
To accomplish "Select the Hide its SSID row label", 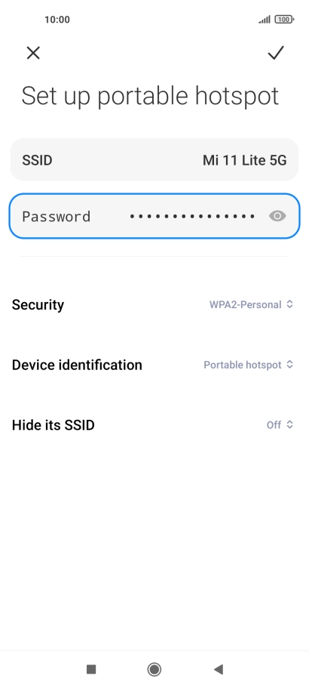I will pyautogui.click(x=54, y=425).
